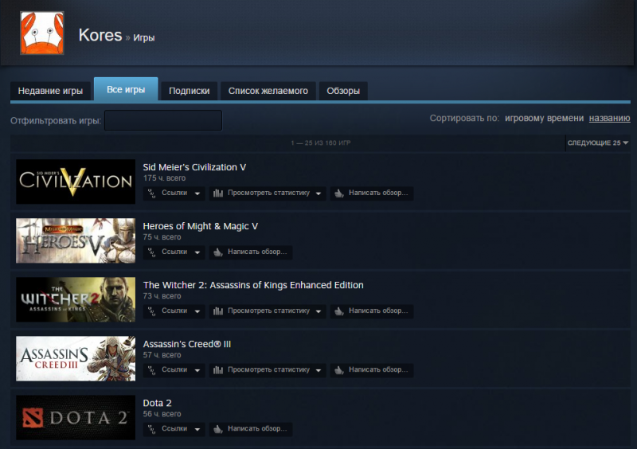Expand the Ссылки dropdown arrow for Civilization V
This screenshot has width=637, height=449.
point(197,193)
